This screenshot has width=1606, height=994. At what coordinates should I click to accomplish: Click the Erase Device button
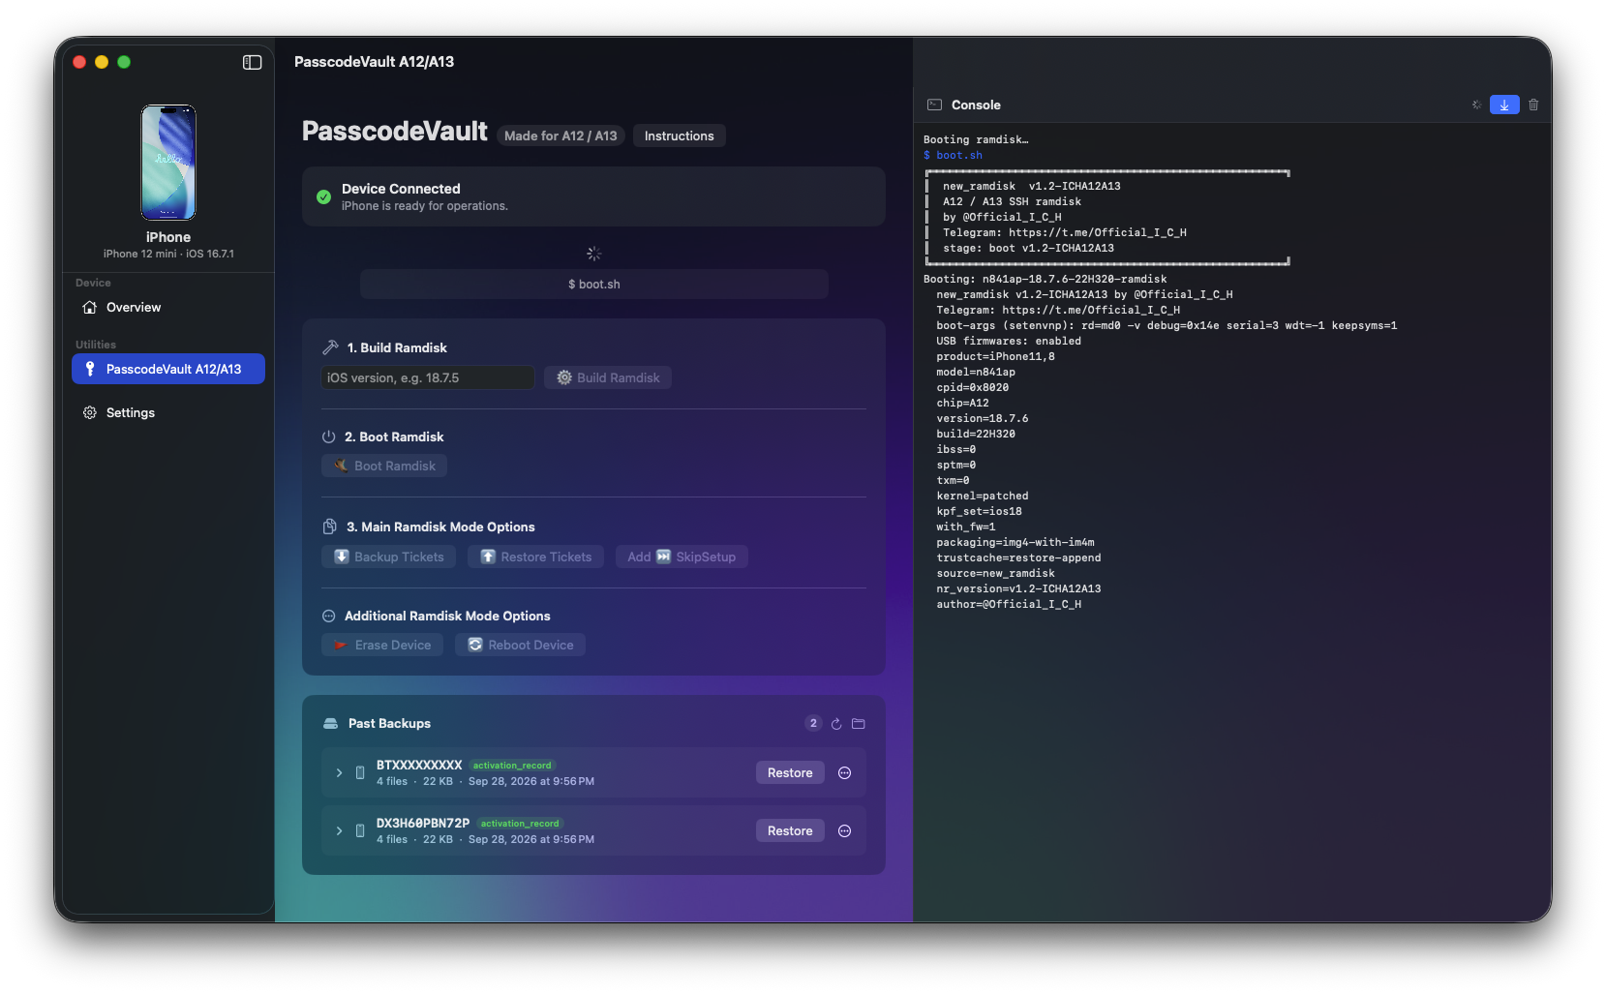(x=382, y=645)
